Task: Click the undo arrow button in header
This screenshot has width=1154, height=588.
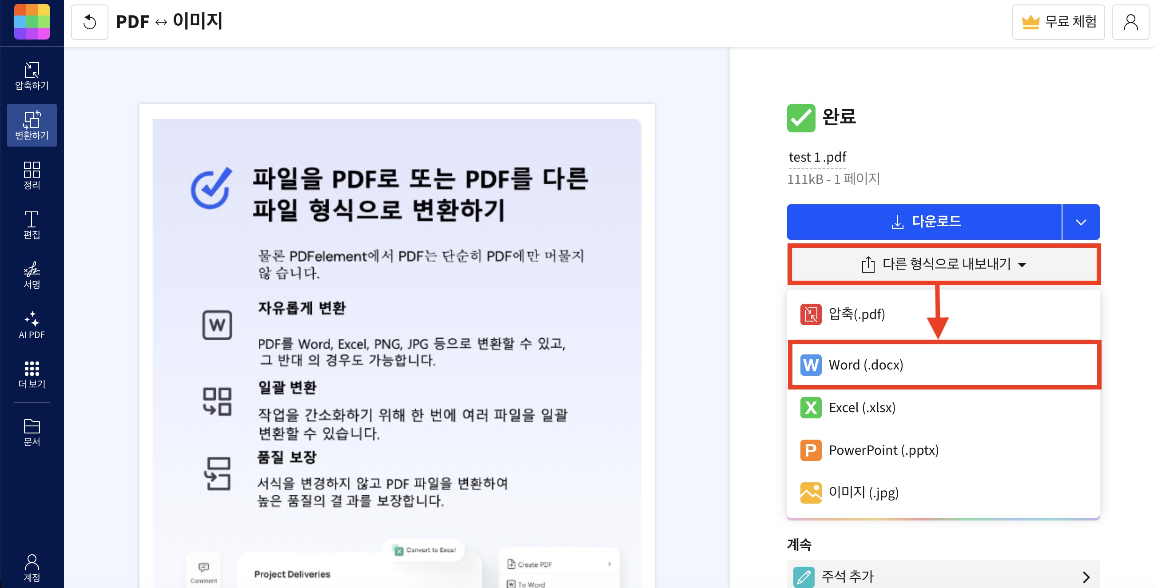Action: pos(90,22)
